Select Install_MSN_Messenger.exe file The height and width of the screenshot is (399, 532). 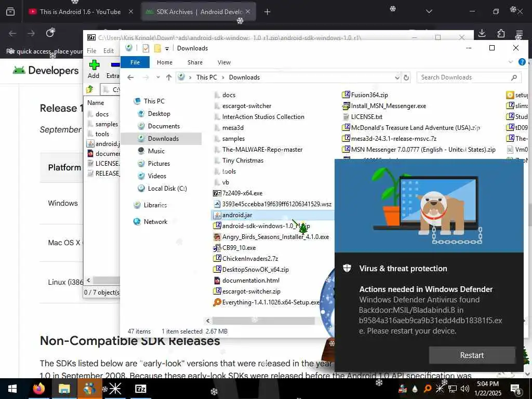click(388, 106)
